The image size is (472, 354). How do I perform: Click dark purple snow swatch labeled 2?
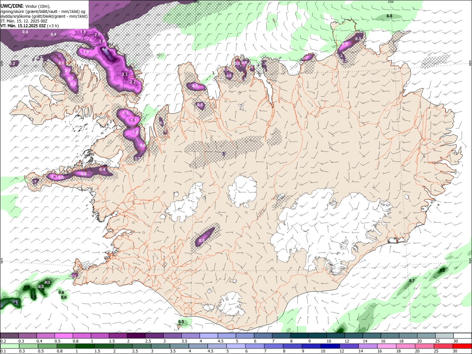coord(136,336)
